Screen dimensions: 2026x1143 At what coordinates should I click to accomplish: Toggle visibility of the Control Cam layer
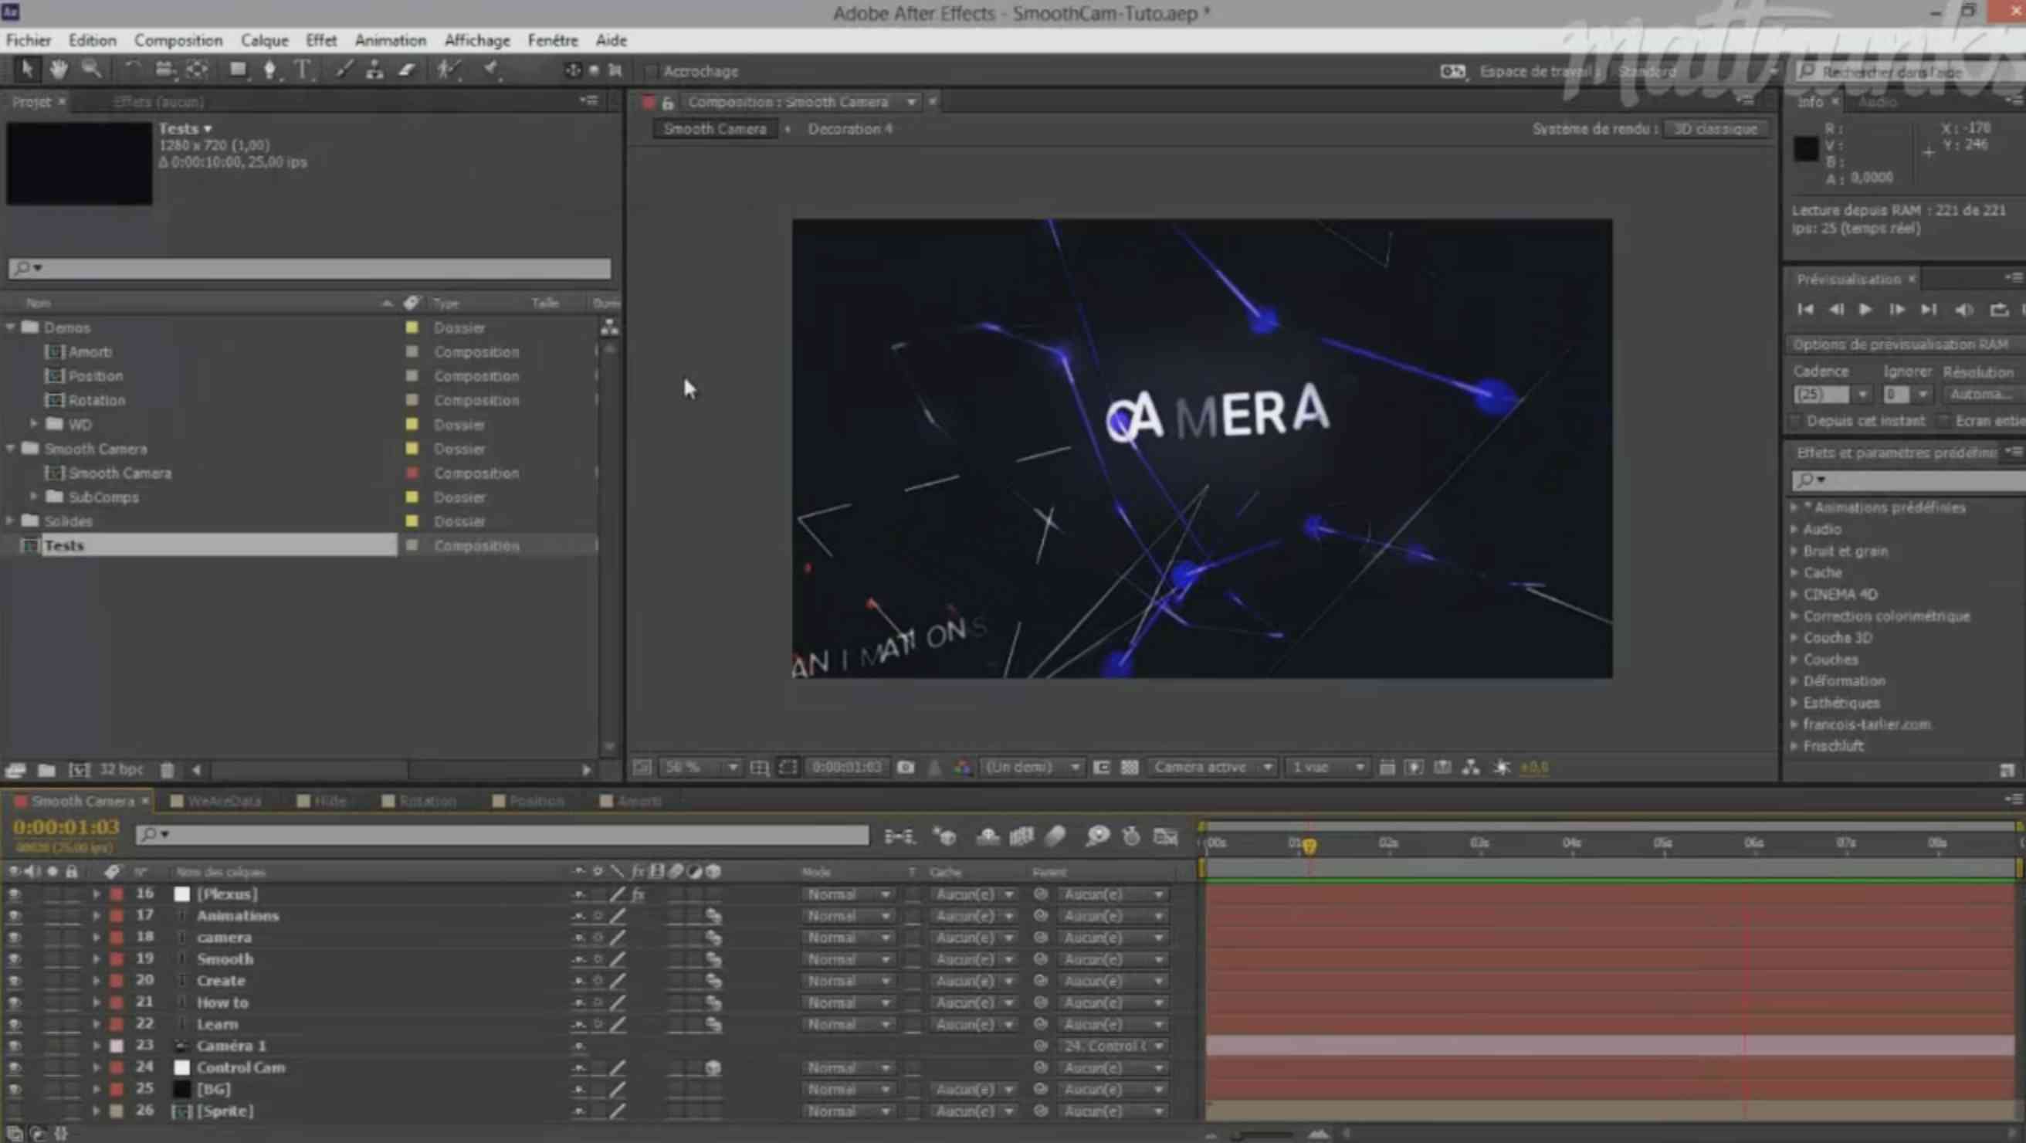coord(14,1068)
